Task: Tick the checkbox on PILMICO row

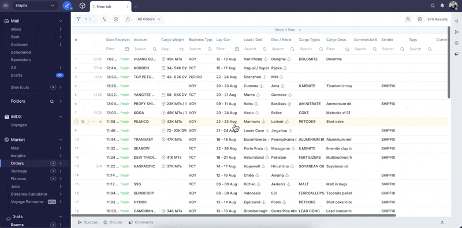Action: 76,122
